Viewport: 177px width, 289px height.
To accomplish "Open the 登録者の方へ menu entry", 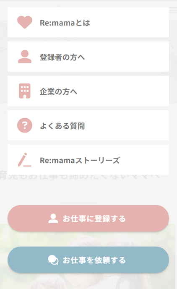I will pyautogui.click(x=88, y=57).
